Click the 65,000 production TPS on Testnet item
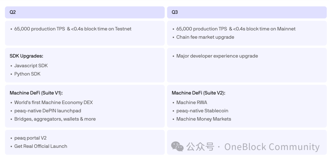Image resolution: width=330 pixels, height=160 pixels. [73, 29]
